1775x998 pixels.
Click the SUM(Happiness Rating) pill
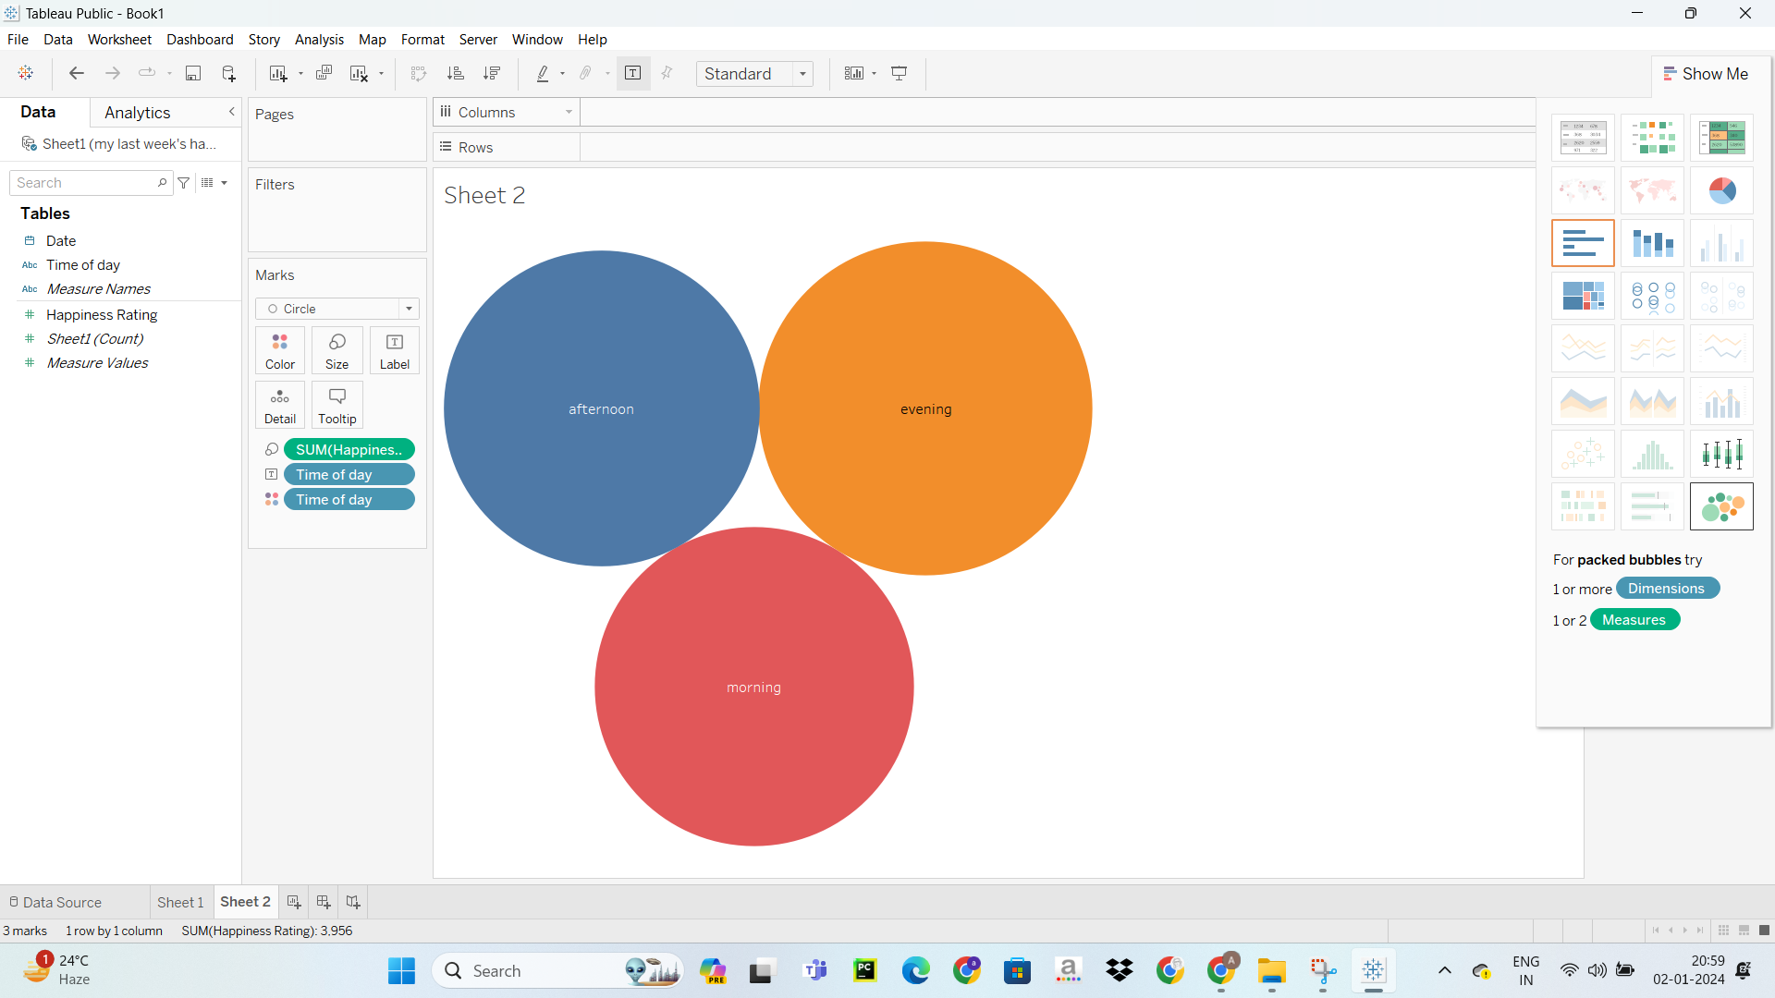point(349,450)
